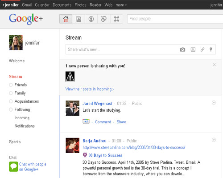Open Jared Wegenast's profile name
This screenshot has width=223, height=178.
[x=97, y=103]
